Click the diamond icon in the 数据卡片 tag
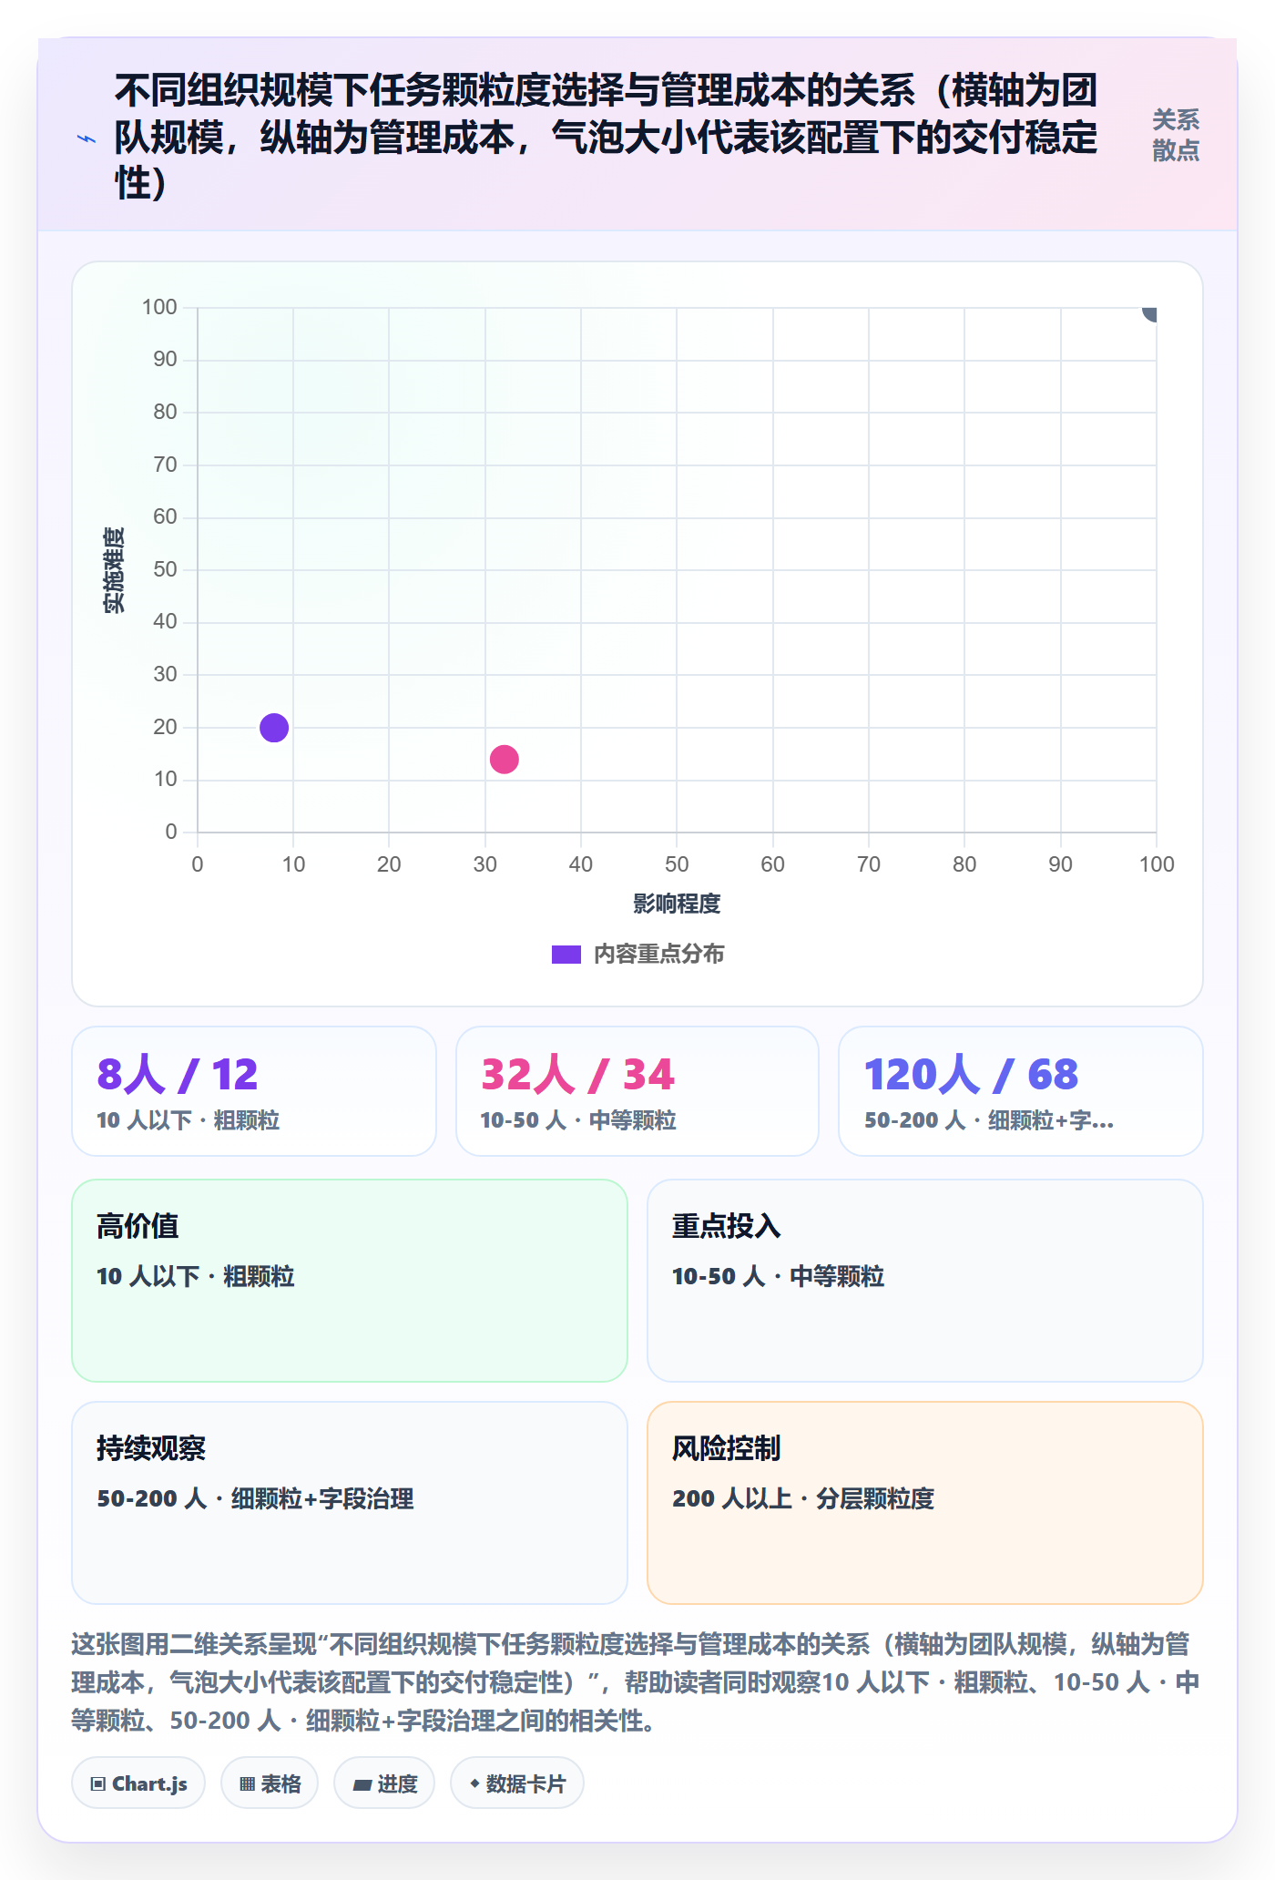 tap(474, 1783)
